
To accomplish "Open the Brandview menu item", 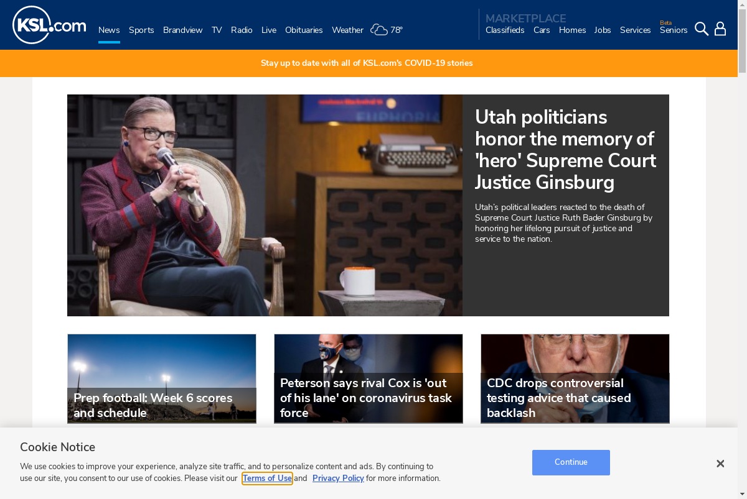I will click(182, 30).
